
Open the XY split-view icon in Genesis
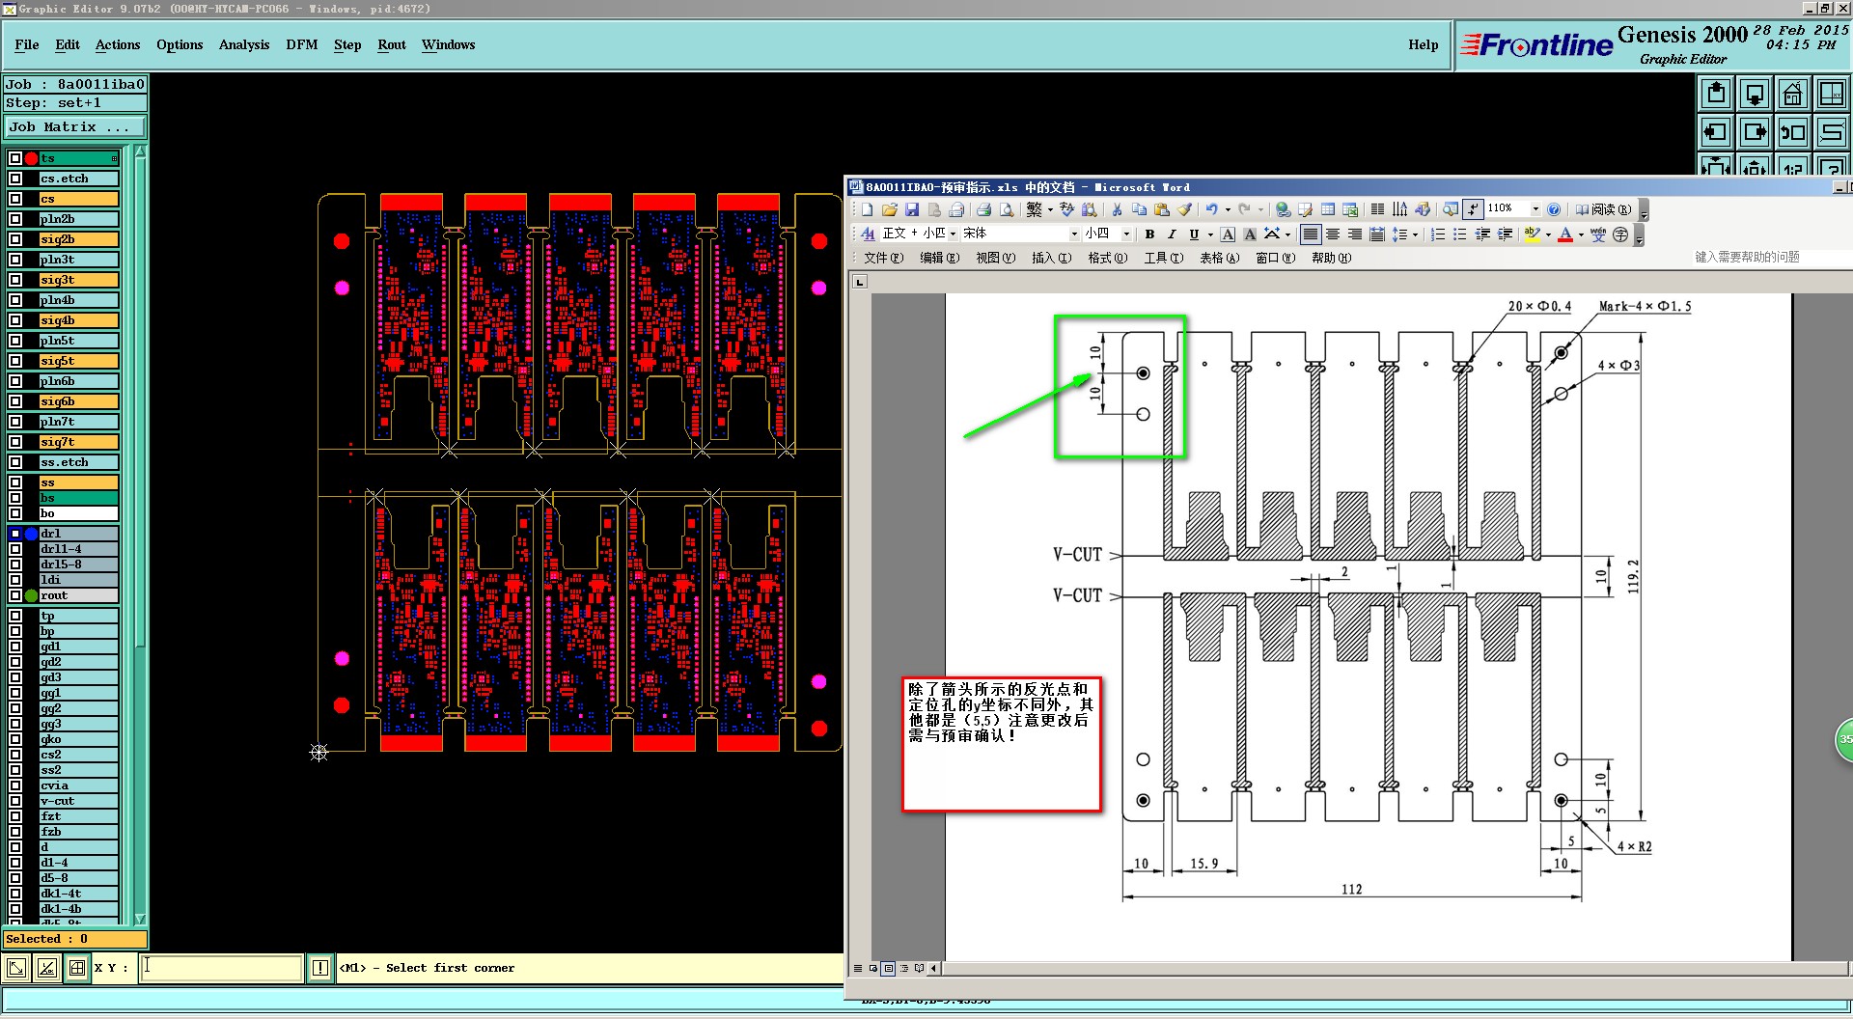tap(1831, 94)
